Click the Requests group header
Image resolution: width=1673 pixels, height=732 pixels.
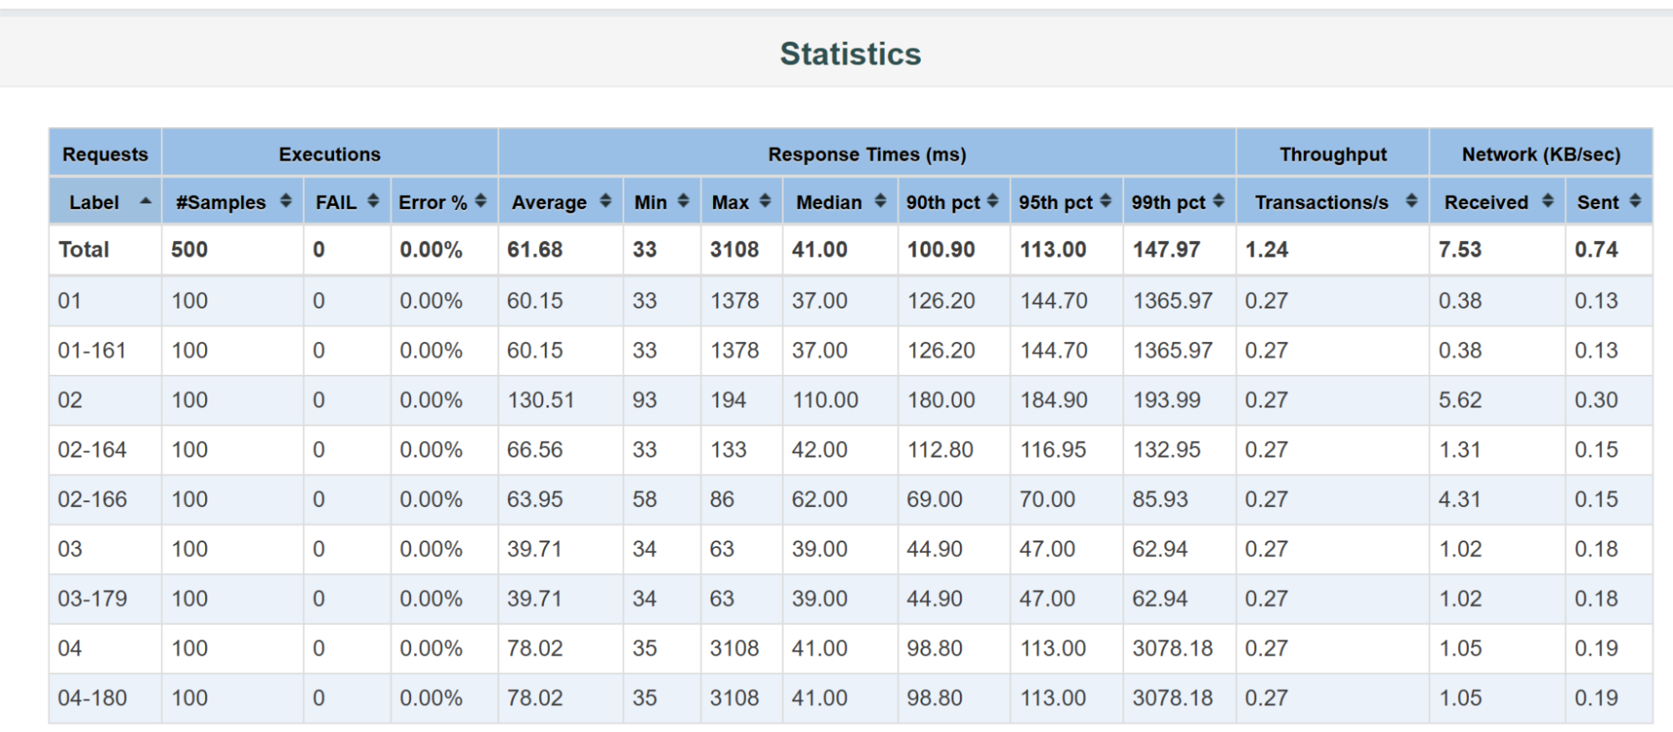point(105,154)
